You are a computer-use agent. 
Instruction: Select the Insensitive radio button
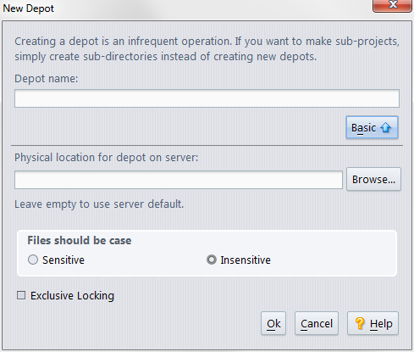coord(212,260)
